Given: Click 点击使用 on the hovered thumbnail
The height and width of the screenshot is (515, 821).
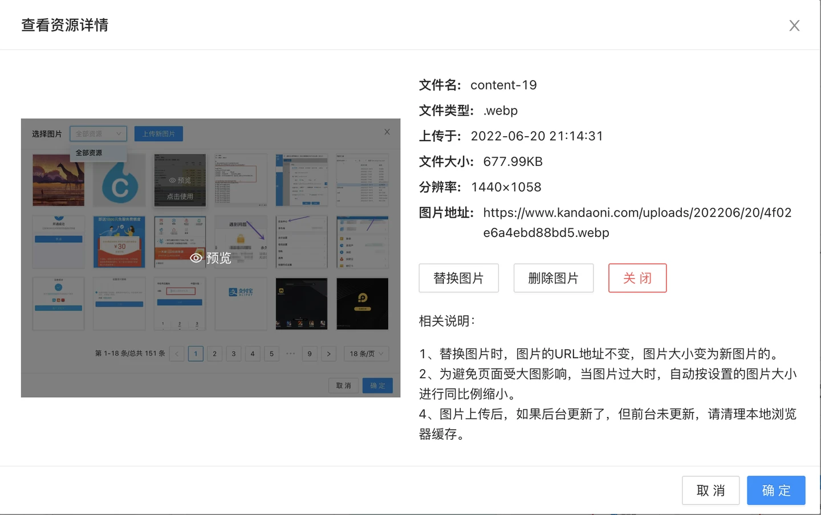Looking at the screenshot, I should (180, 197).
